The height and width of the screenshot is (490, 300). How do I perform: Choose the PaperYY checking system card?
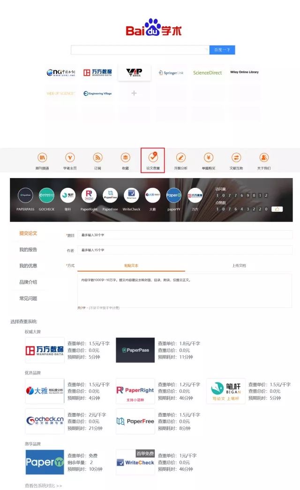(x=45, y=462)
